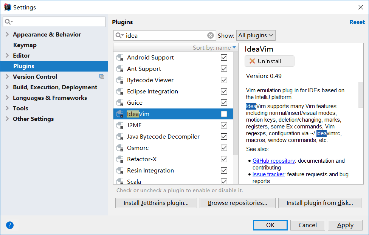
Task: Enable the IdeaVim plugin checkbox
Action: (224, 114)
